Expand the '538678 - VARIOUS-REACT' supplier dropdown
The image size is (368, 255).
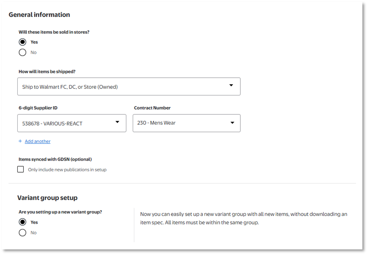71,123
